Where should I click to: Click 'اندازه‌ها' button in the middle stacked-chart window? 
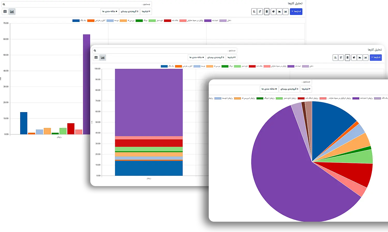tap(376, 57)
